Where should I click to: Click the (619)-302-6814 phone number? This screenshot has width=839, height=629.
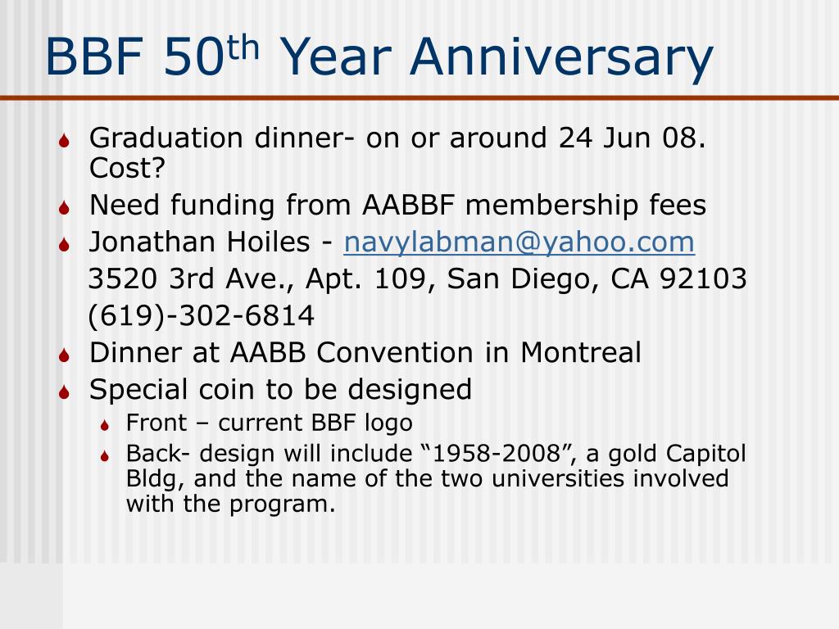[x=202, y=315]
